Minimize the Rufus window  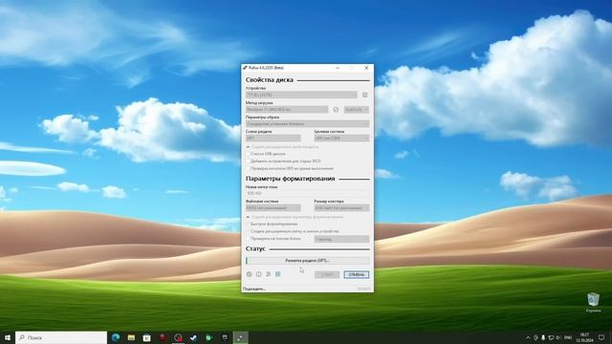pos(338,68)
